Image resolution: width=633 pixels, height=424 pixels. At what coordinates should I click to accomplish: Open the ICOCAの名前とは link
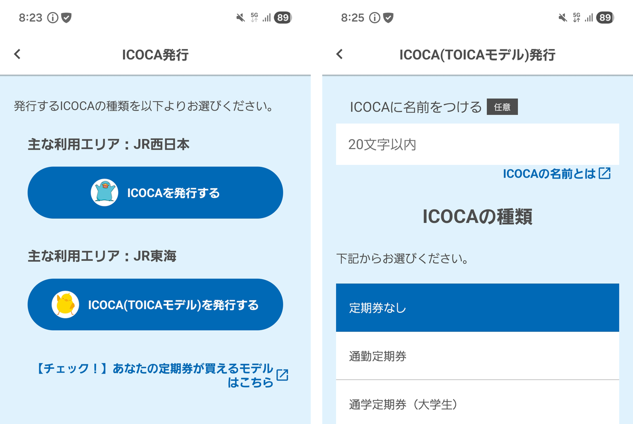[x=549, y=173]
